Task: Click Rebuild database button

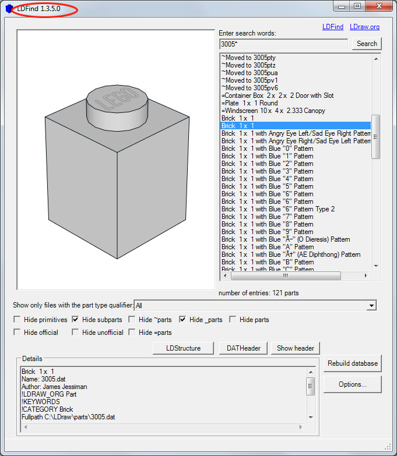Action: click(x=353, y=363)
